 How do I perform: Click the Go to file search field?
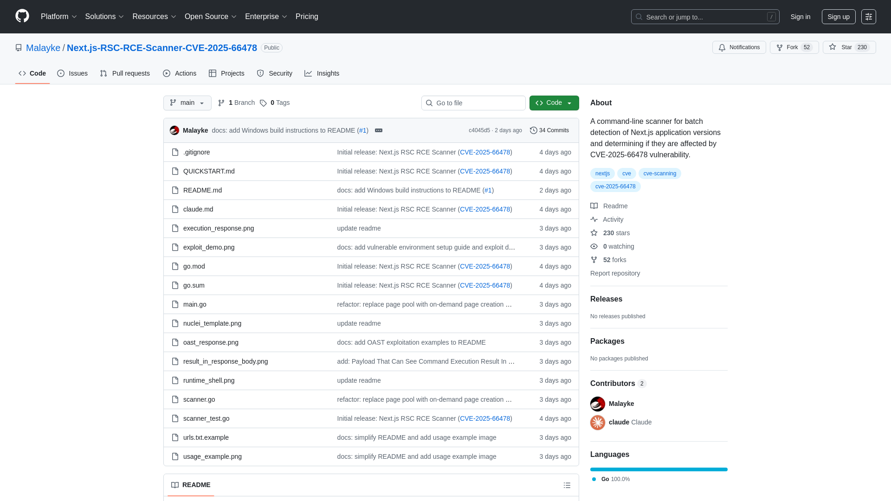[x=473, y=103]
